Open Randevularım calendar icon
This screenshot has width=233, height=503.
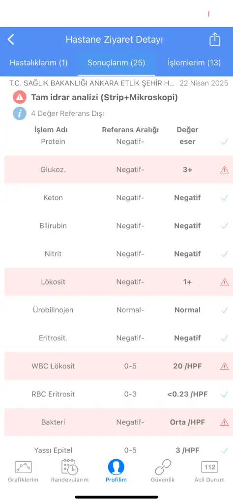[70, 467]
